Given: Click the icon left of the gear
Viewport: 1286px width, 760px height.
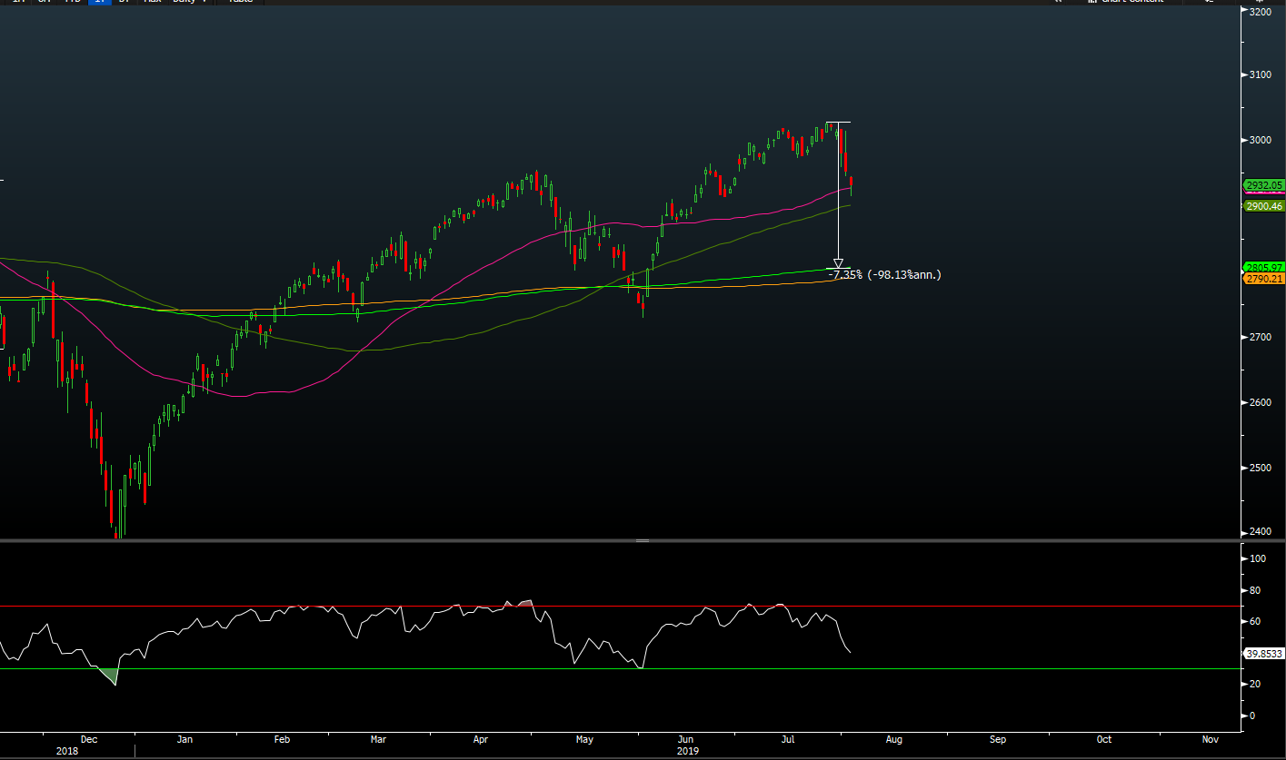Looking at the screenshot, I should [1208, 2].
